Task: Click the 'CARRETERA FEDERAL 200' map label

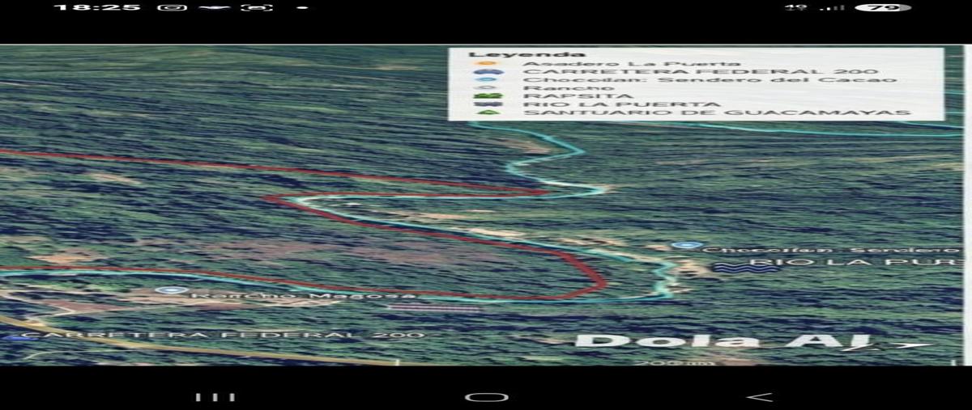Action: 223,335
